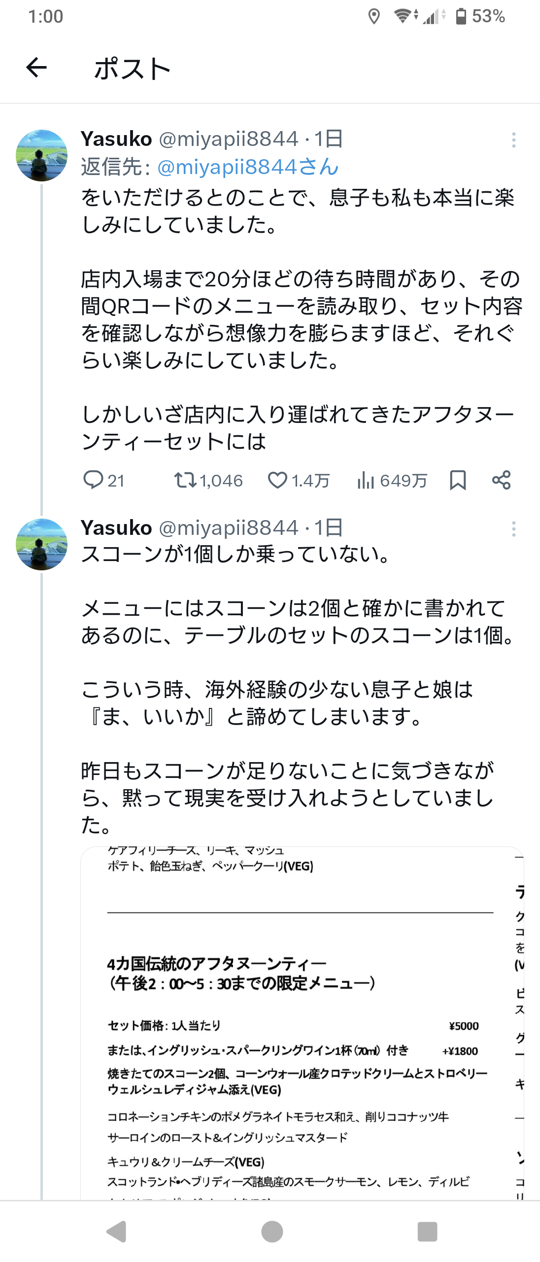Open three-dot menu on first post
Viewport: 540px width, 1262px height.
coord(513,140)
